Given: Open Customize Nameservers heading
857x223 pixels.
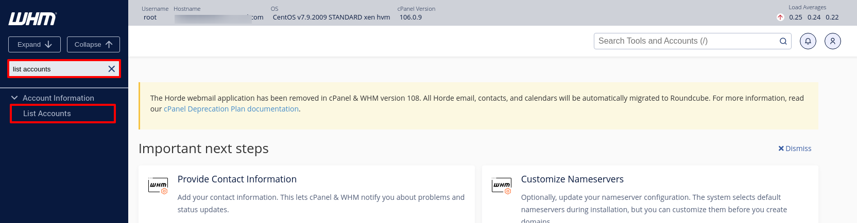Looking at the screenshot, I should click(x=572, y=179).
